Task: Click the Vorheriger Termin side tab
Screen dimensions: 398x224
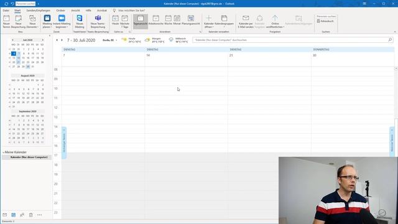Action: click(64, 142)
